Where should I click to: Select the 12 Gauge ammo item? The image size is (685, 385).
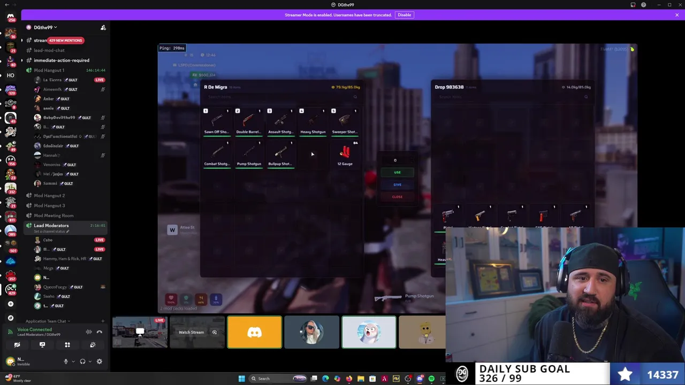coord(345,154)
